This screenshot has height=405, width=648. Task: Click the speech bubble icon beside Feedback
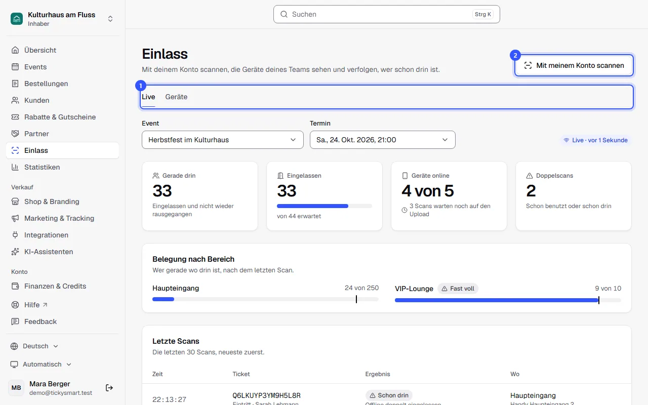[x=15, y=321]
